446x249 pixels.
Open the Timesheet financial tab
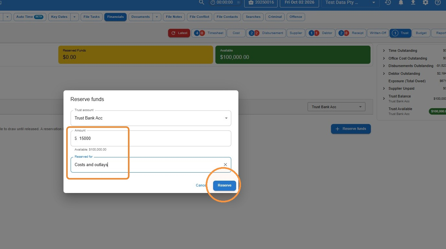click(209, 33)
